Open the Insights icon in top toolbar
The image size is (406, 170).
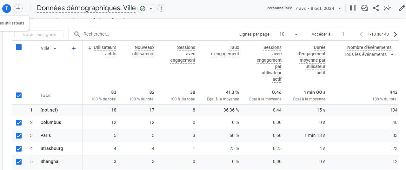click(x=387, y=8)
